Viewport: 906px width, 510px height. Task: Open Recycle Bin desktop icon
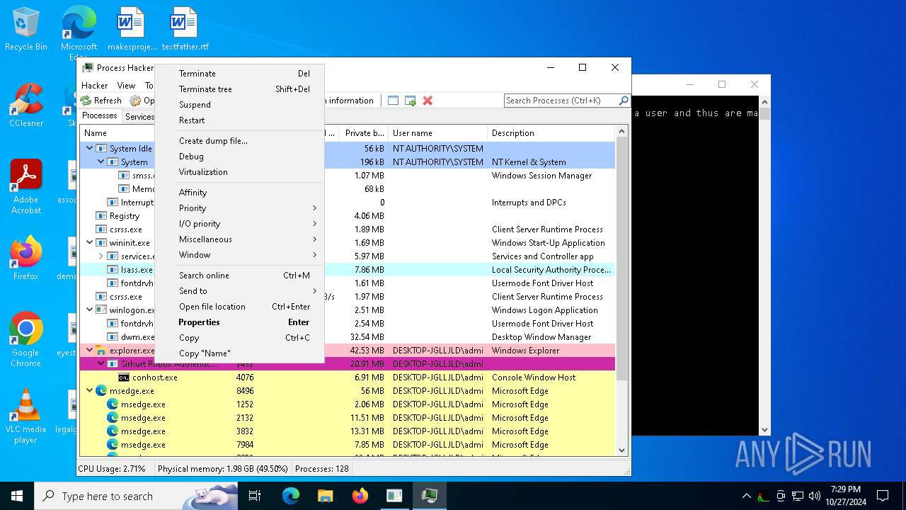(26, 30)
